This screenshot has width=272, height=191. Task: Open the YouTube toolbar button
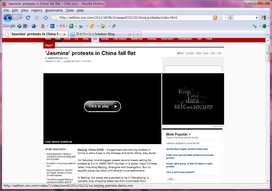point(43,26)
